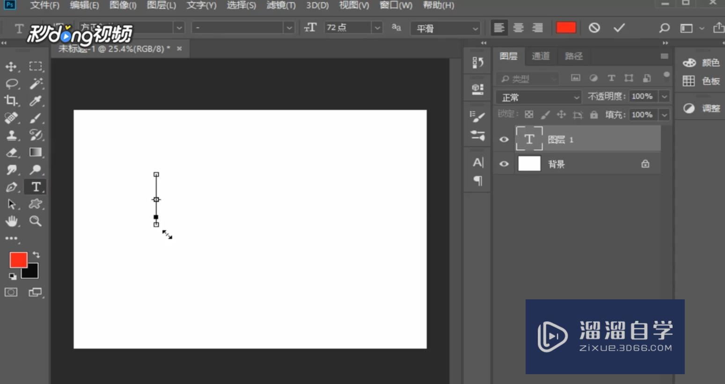Select the Path Selection tool
725x384 pixels.
[11, 204]
